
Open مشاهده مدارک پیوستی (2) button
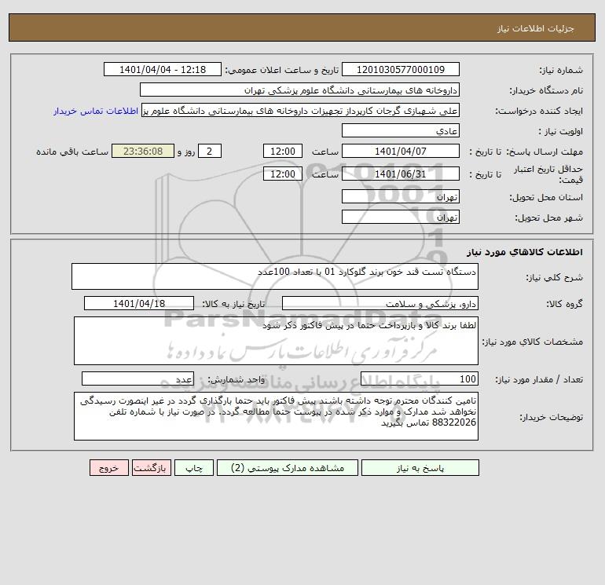[x=288, y=468]
